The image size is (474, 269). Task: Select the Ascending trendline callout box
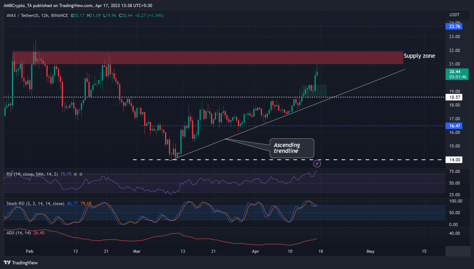(x=292, y=148)
